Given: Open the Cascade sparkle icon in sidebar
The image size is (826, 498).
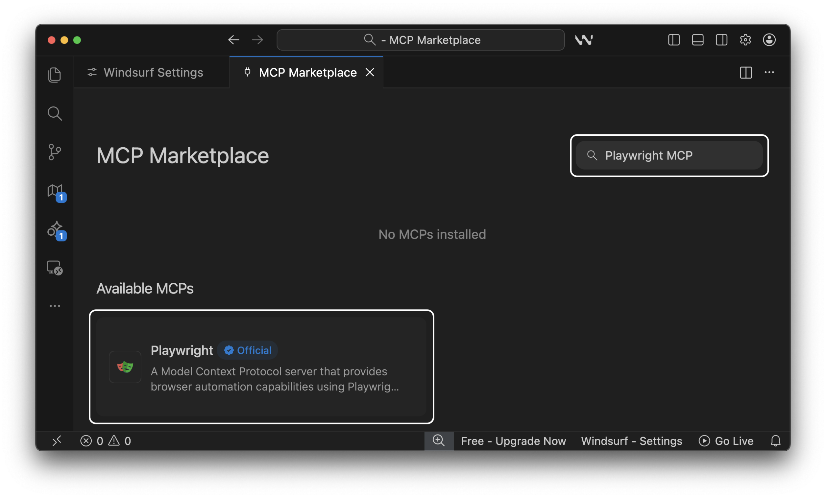Looking at the screenshot, I should pos(55,230).
